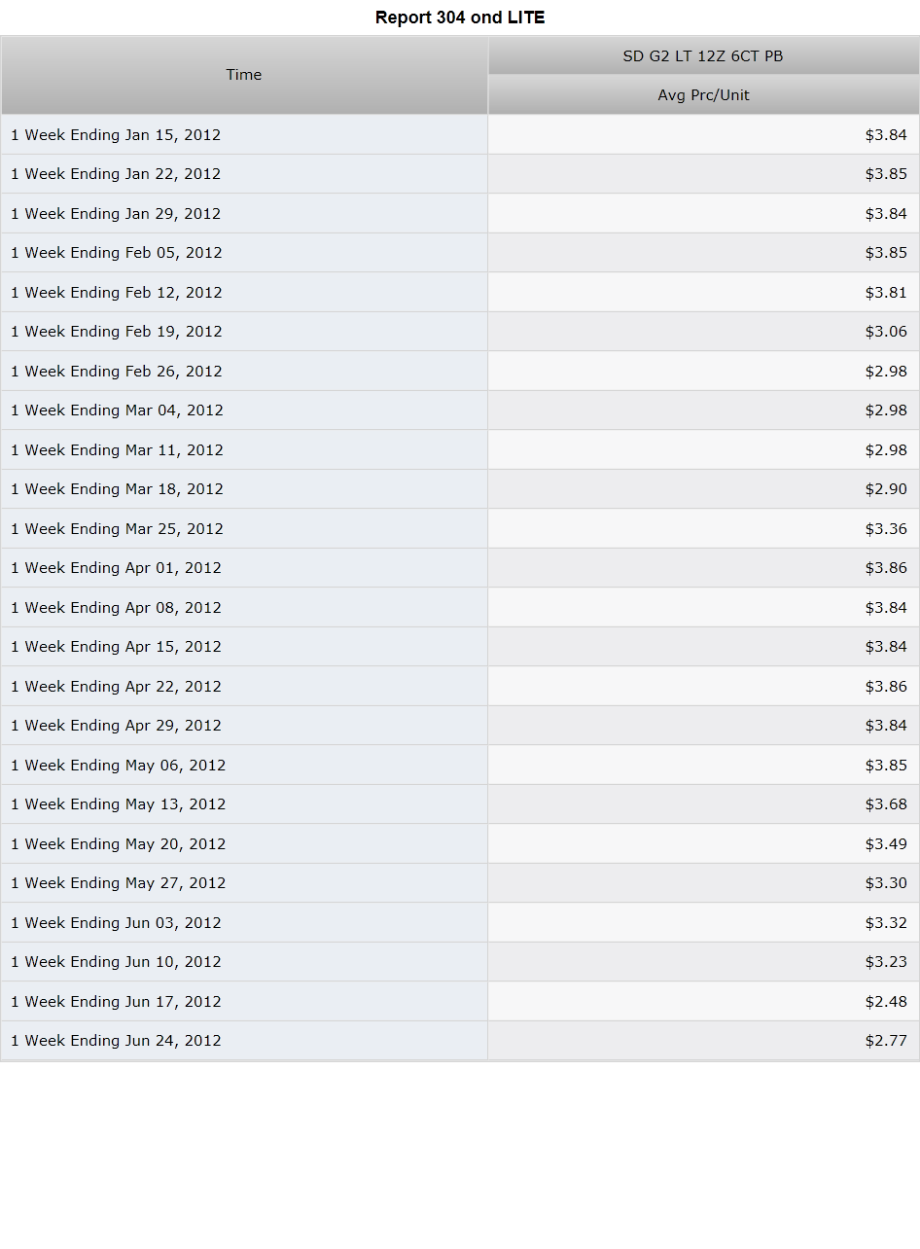This screenshot has width=920, height=1249.
Task: Select the $3.81 price cell
Action: pyautogui.click(x=703, y=292)
